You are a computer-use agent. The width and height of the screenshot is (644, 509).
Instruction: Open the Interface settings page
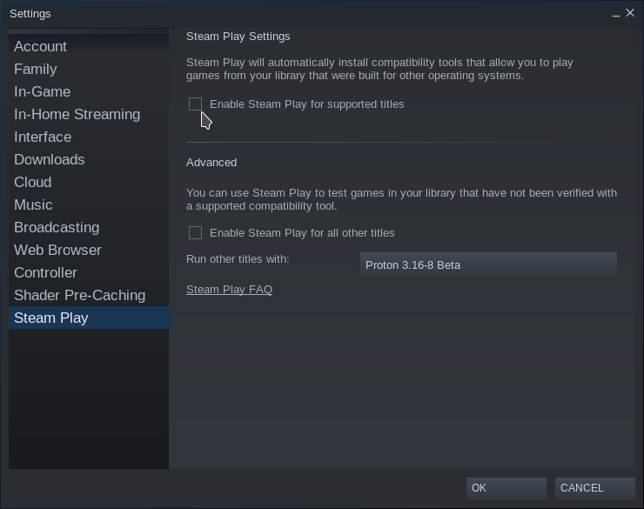point(89,137)
